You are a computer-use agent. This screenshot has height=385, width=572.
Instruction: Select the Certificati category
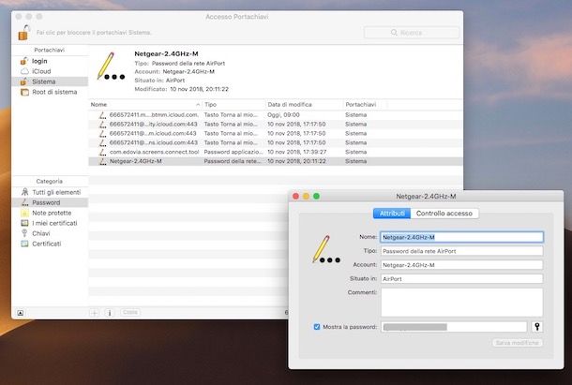pos(47,244)
